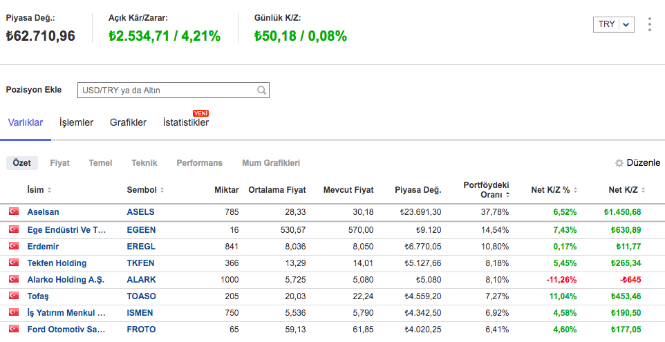The height and width of the screenshot is (342, 665).
Task: Show the Performans view
Action: tap(199, 163)
